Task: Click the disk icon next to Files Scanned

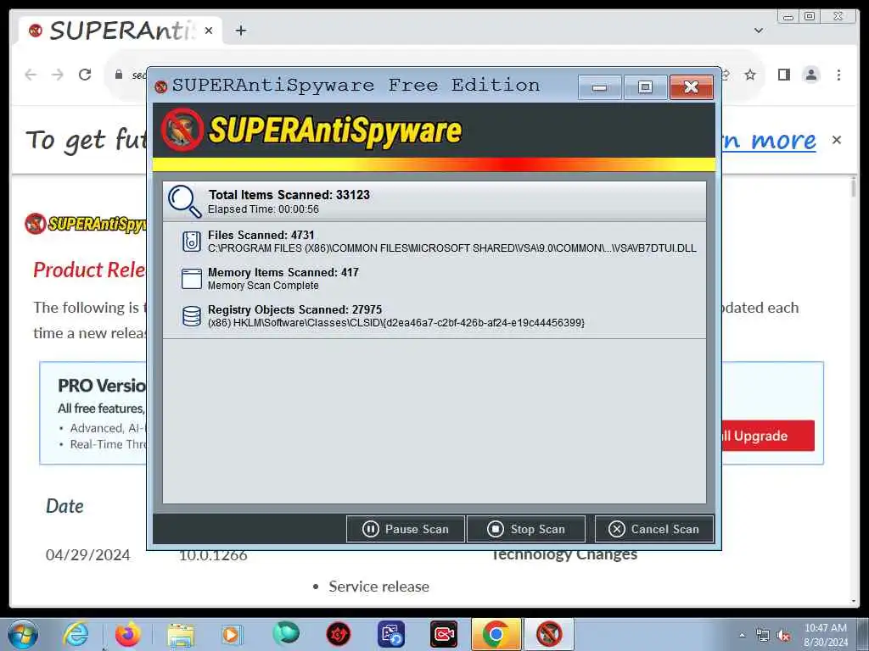Action: (192, 242)
